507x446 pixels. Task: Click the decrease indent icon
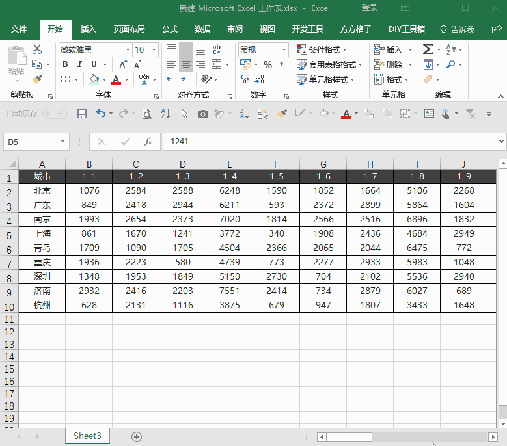[x=172, y=79]
